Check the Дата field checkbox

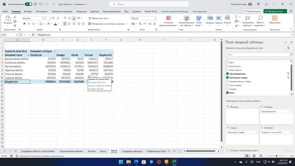pyautogui.click(x=227, y=62)
